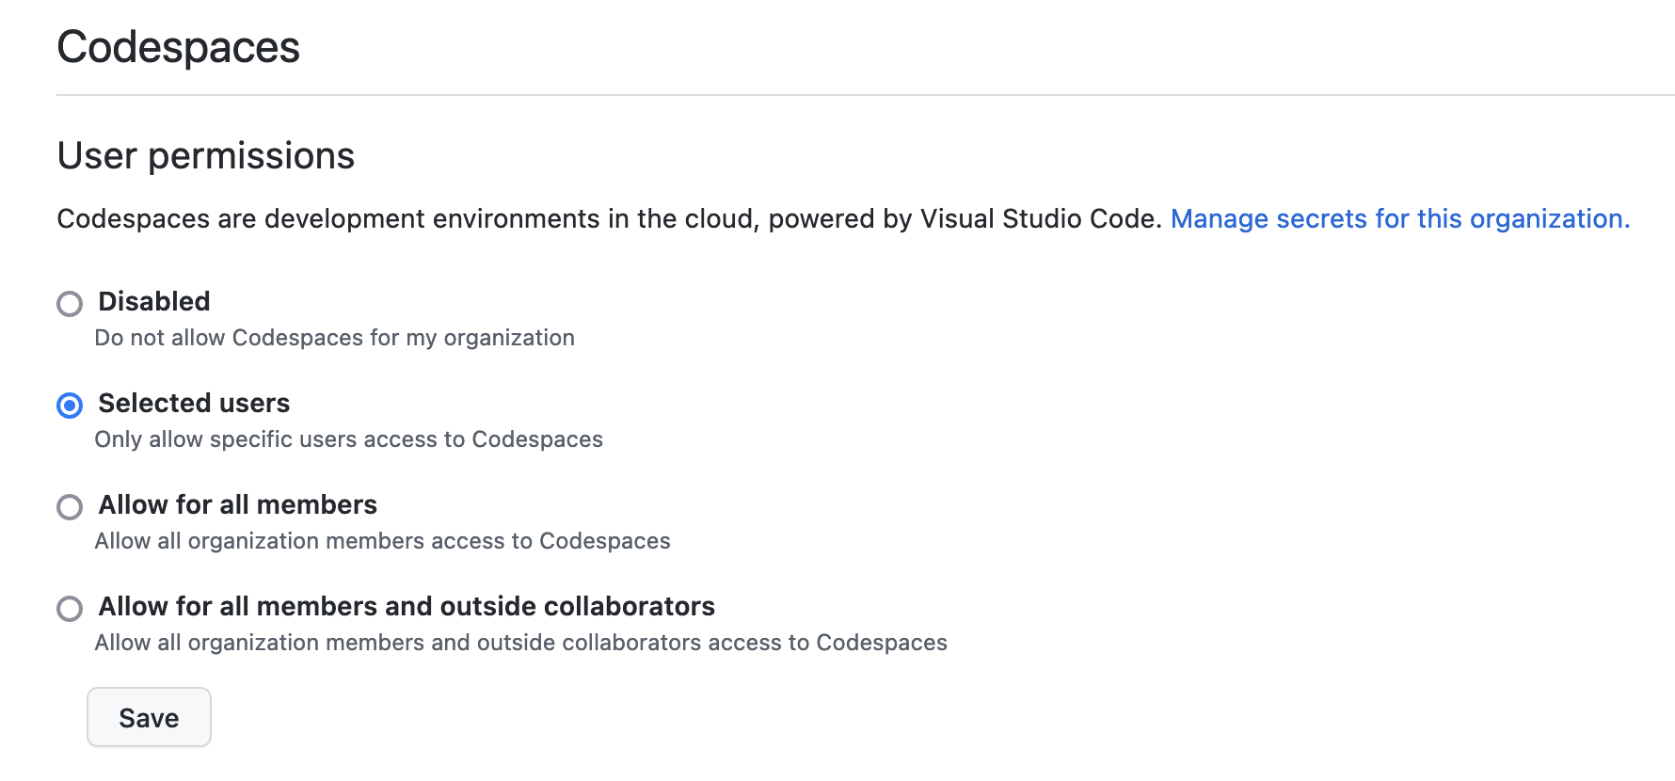
Task: Click "Allow all organization members access" description
Action: pyautogui.click(x=382, y=541)
